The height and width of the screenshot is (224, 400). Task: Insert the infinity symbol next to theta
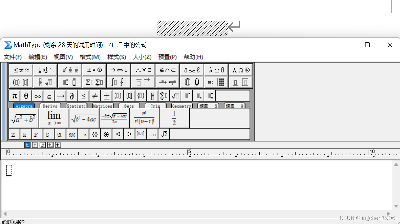coord(38,96)
